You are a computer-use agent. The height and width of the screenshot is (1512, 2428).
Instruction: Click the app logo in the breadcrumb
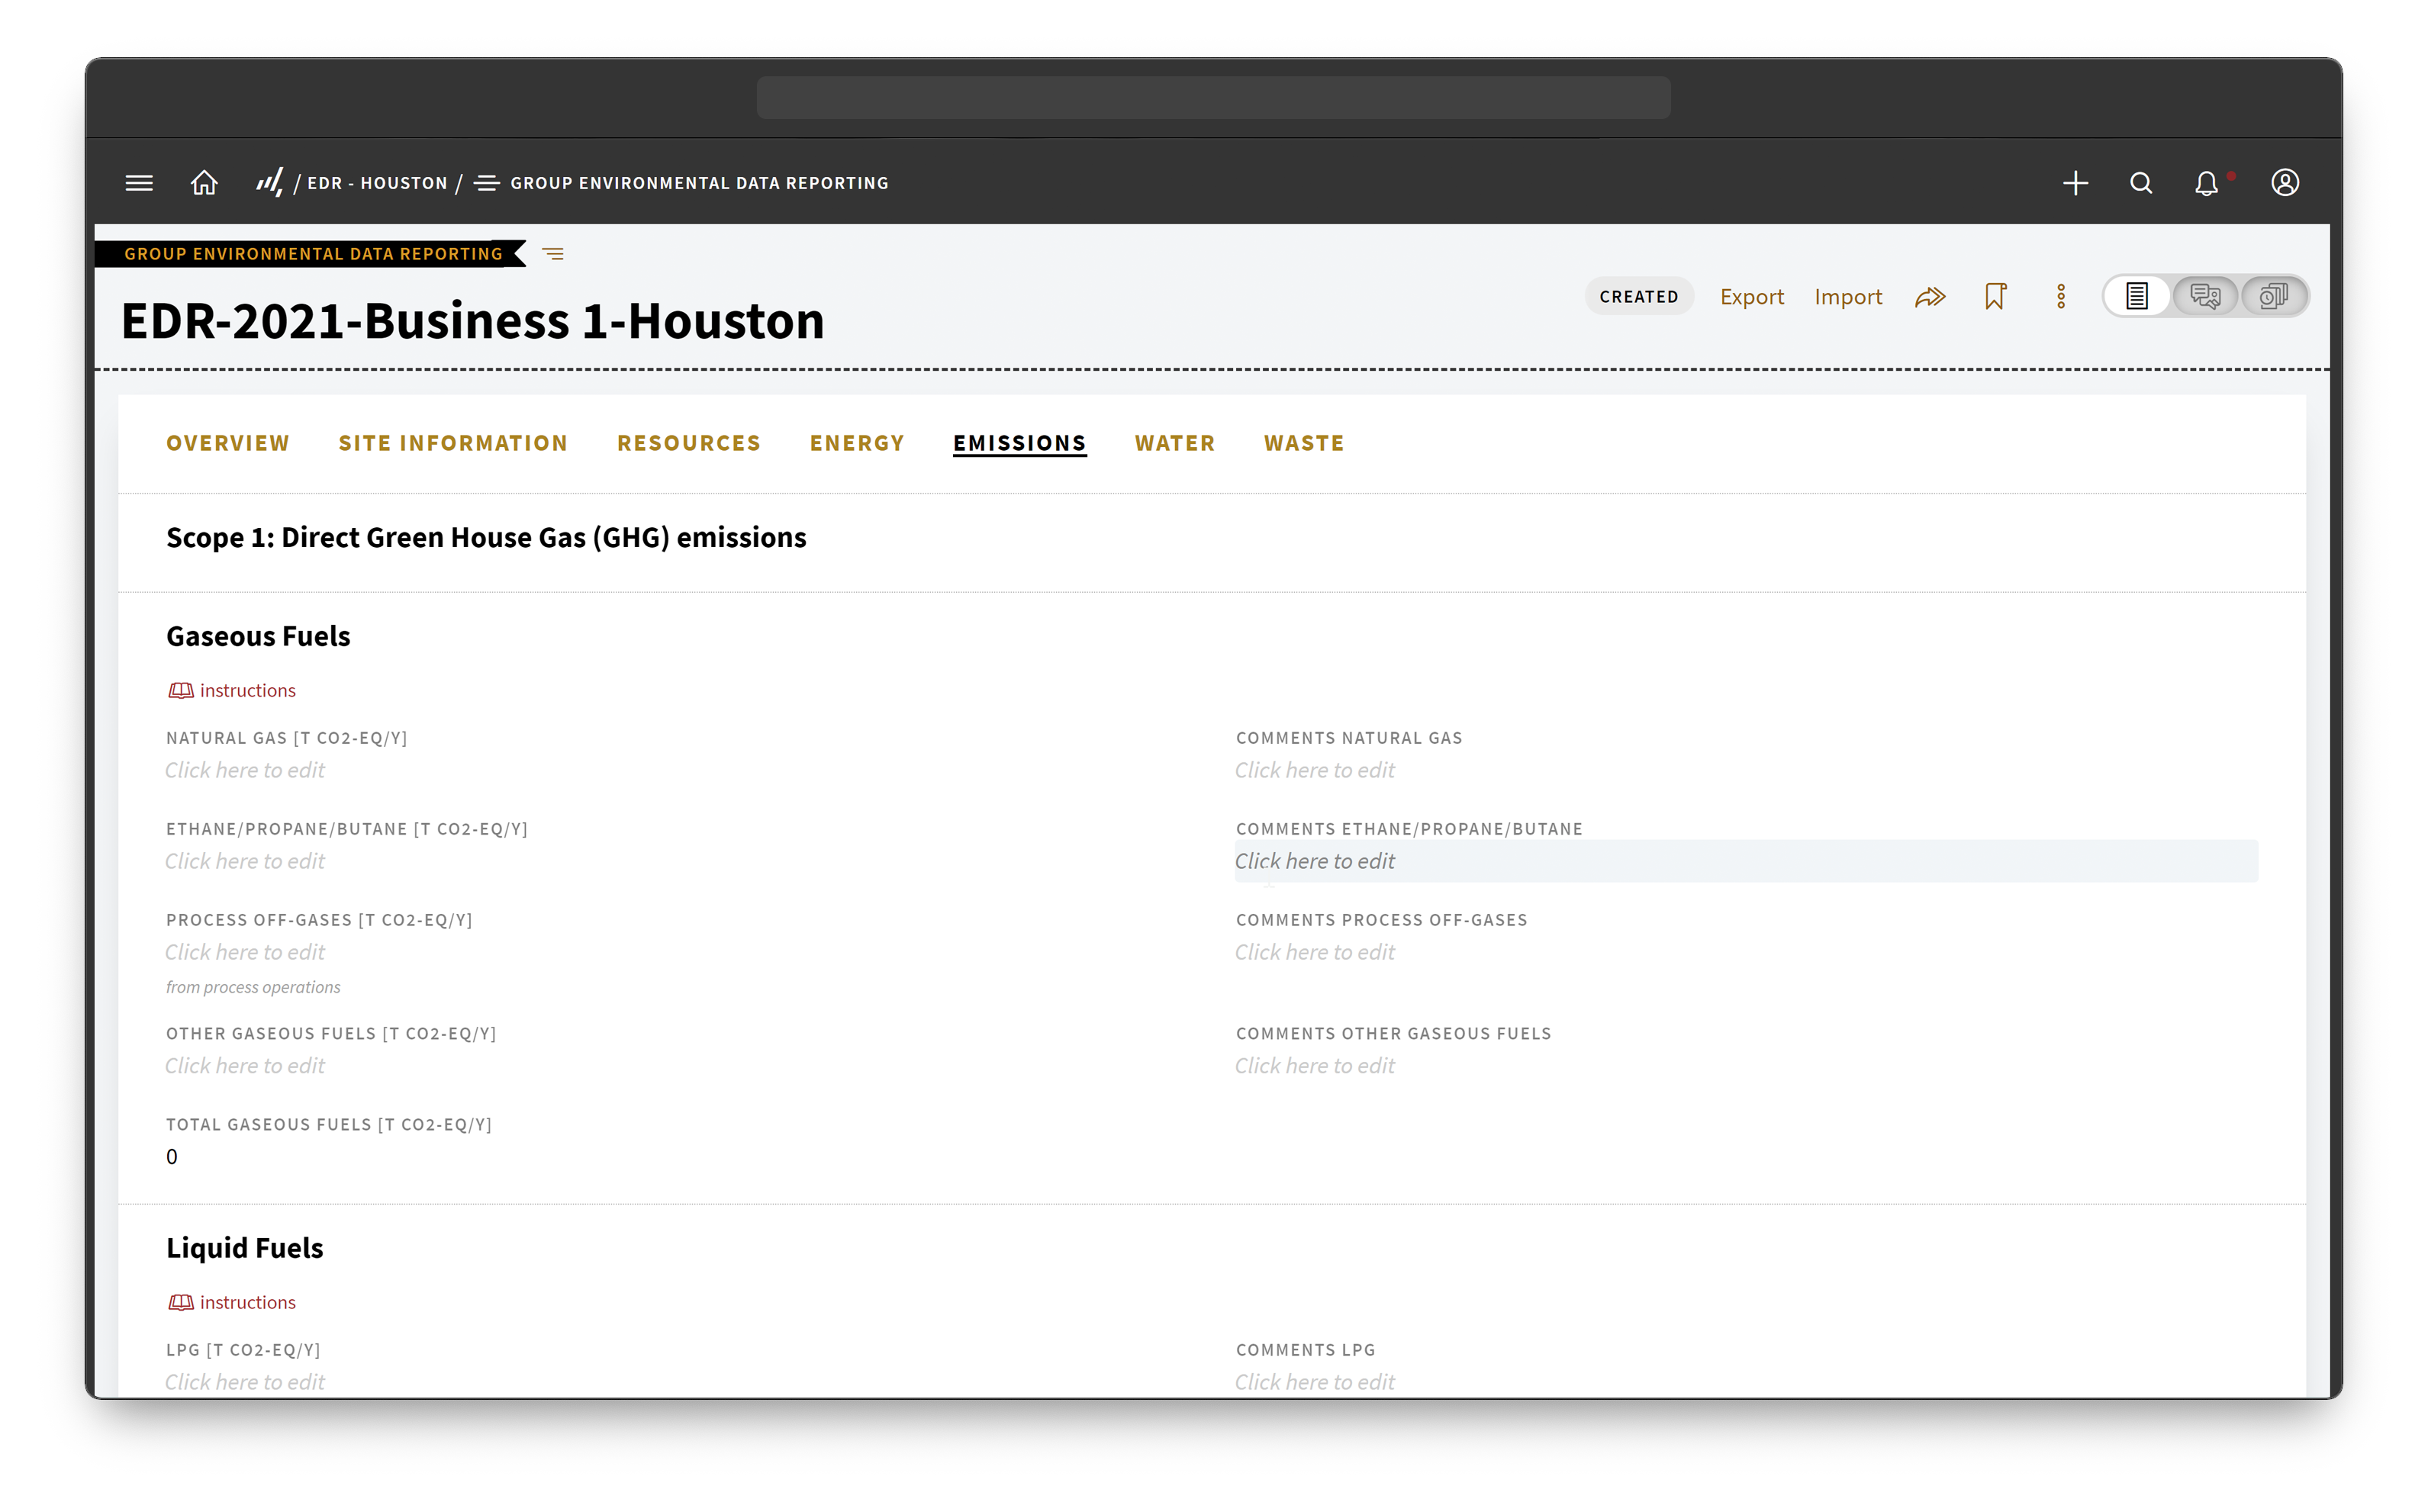272,182
